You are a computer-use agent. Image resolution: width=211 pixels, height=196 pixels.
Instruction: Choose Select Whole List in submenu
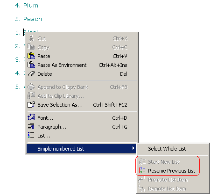coord(167,149)
